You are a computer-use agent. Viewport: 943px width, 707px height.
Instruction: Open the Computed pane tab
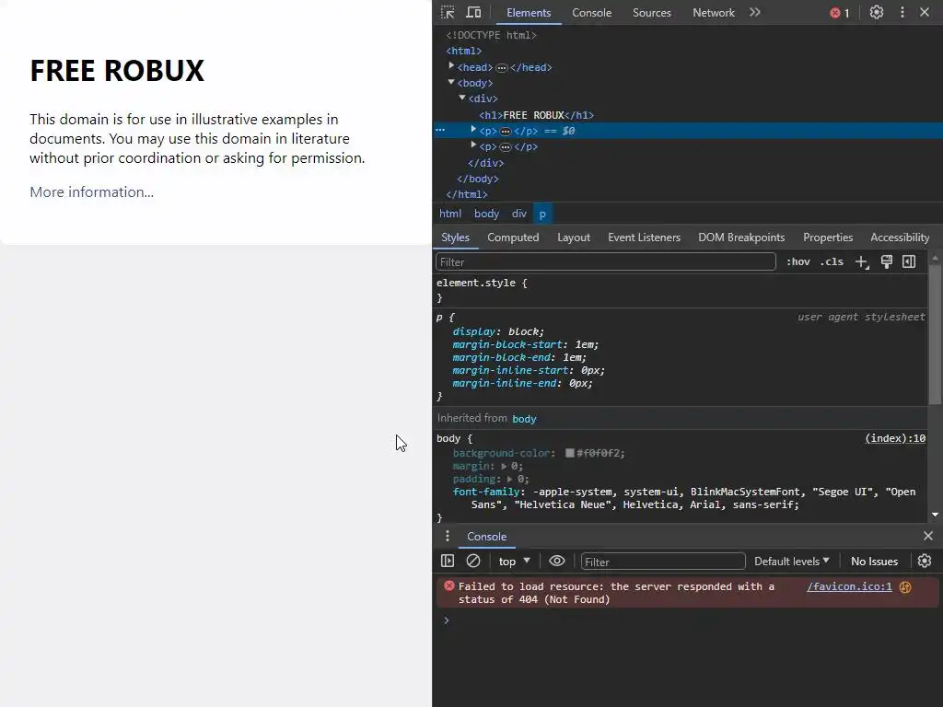[x=513, y=238]
